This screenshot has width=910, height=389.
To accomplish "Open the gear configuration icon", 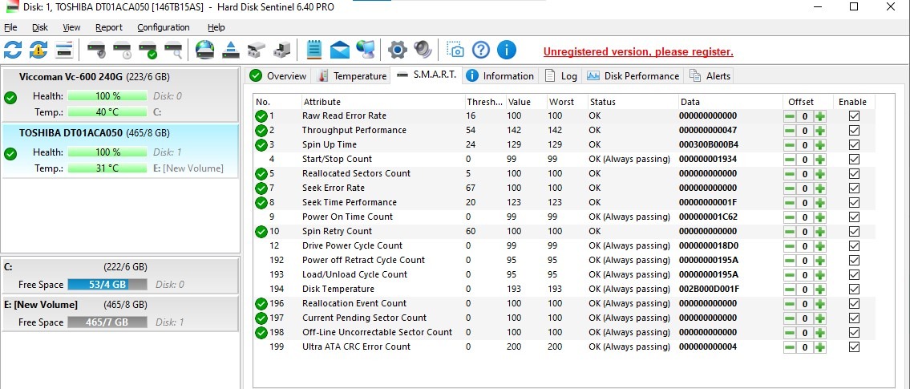I will (x=398, y=50).
